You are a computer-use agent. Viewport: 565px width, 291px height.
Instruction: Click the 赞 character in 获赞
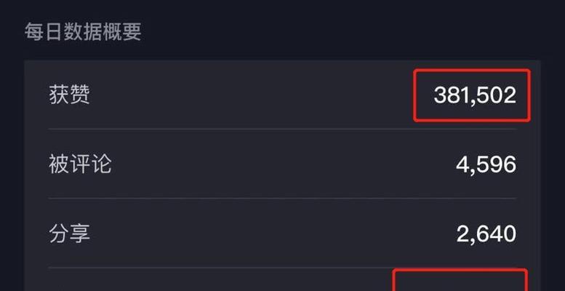pos(80,95)
